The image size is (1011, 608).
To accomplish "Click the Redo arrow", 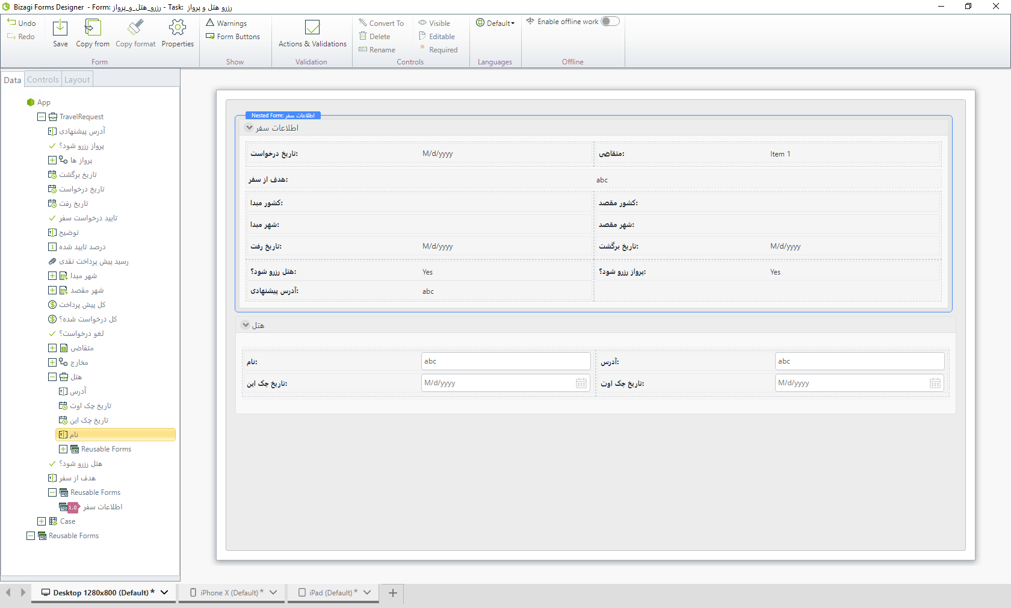I will point(11,37).
